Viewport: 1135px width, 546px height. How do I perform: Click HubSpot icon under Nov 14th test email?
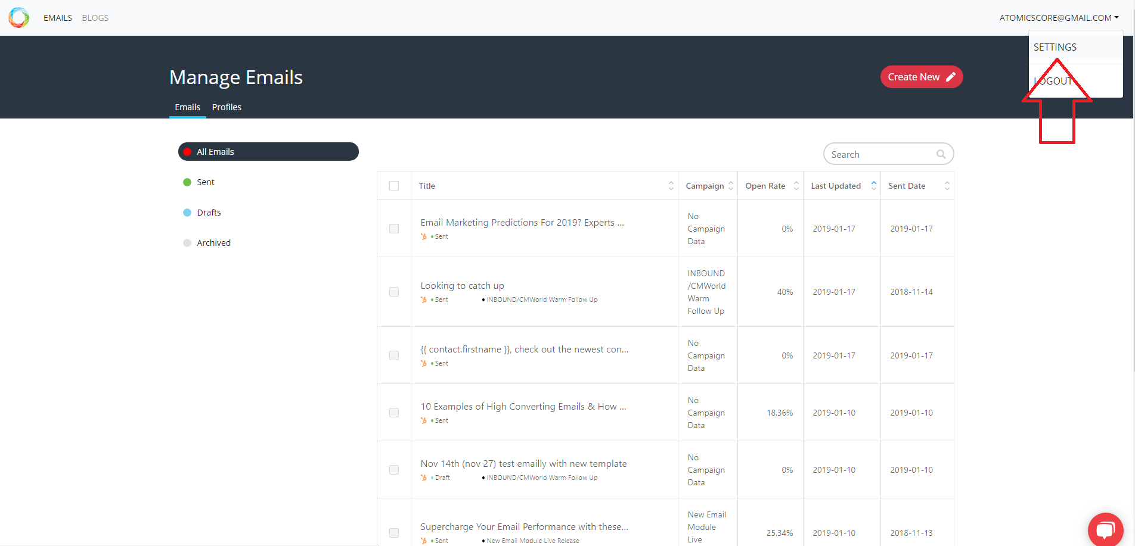[424, 478]
